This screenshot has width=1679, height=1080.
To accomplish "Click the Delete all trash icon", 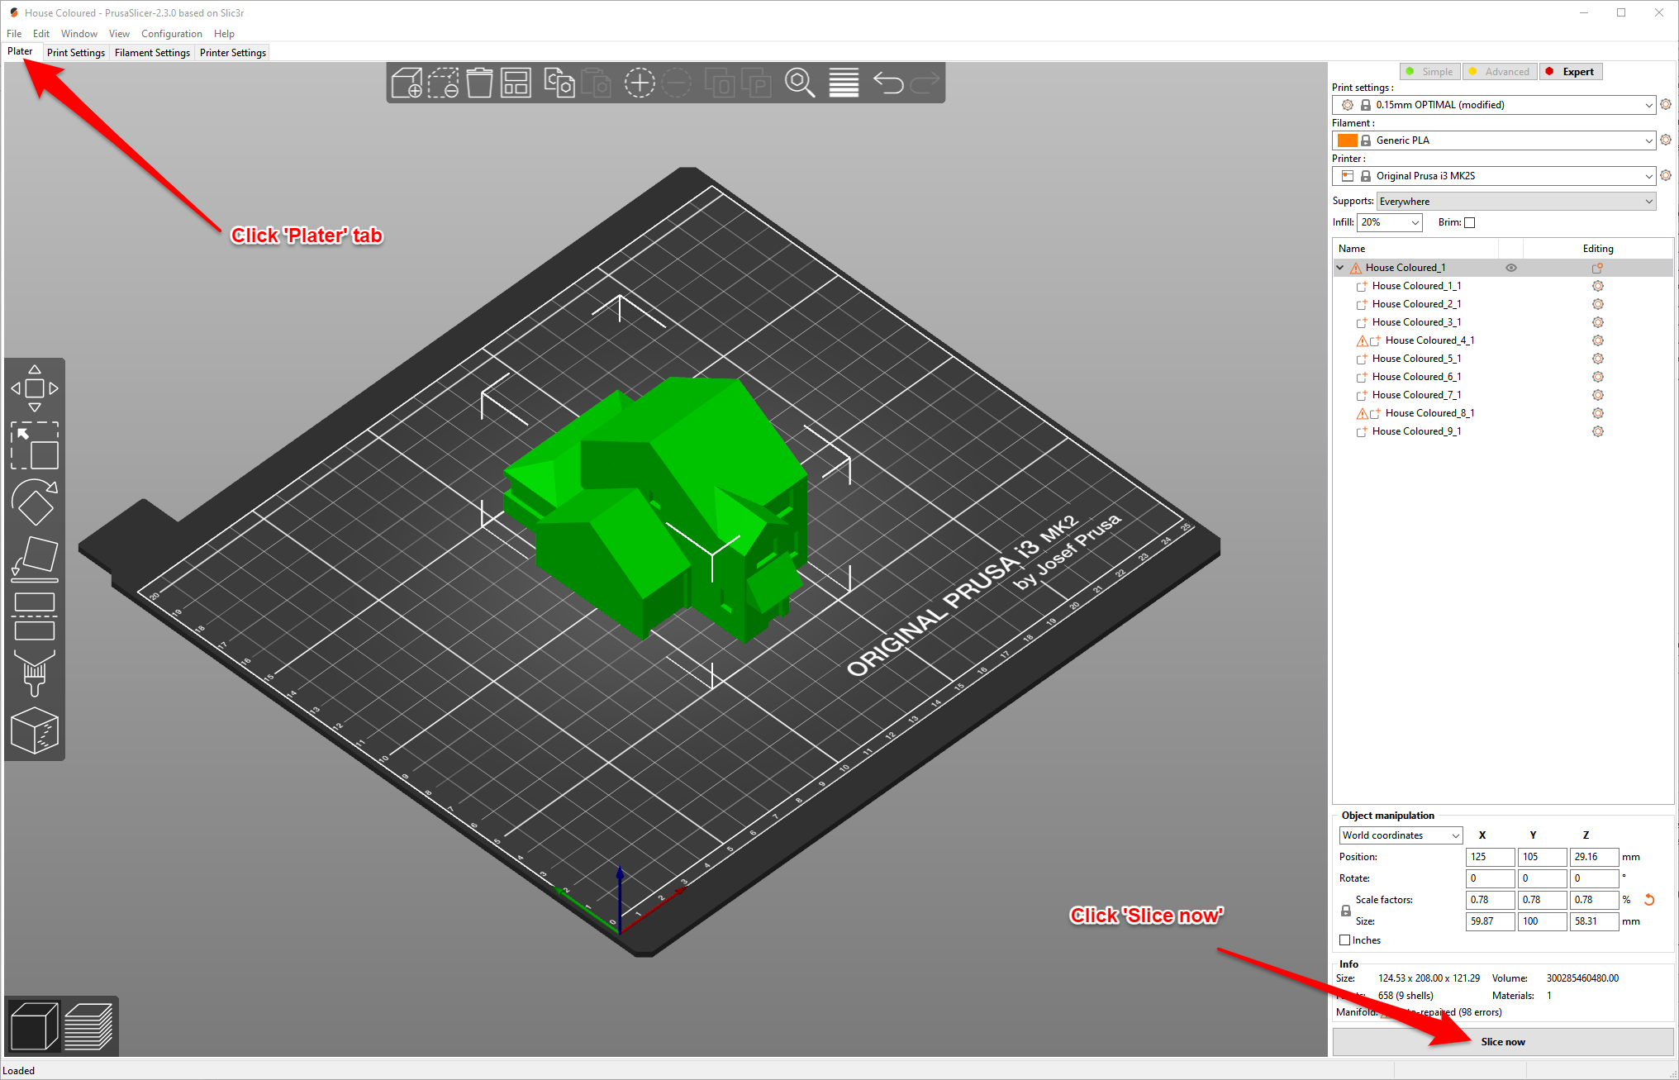I will (479, 83).
